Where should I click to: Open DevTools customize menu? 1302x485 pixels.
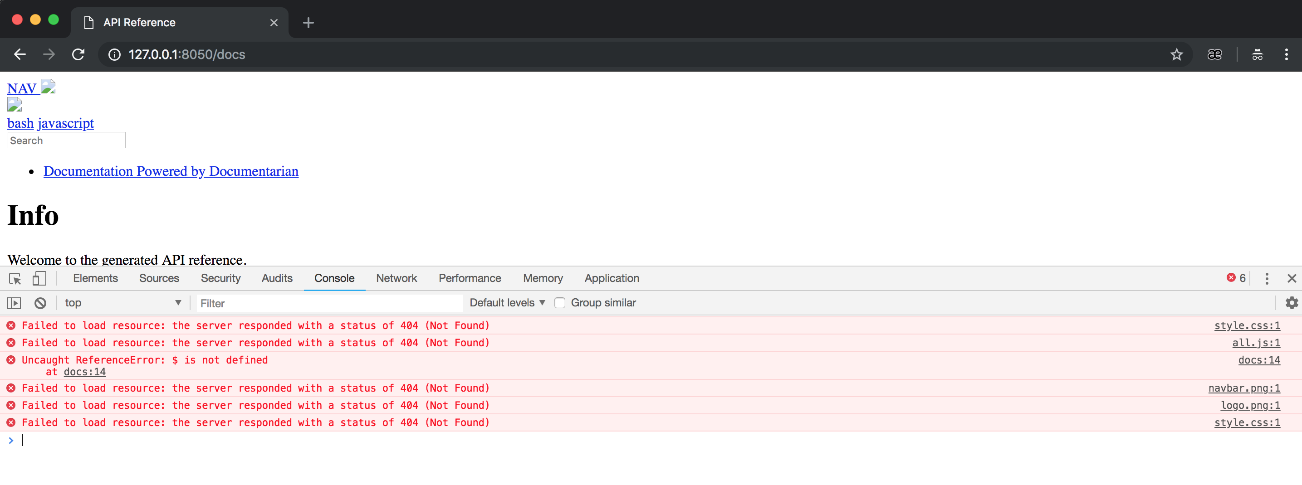[x=1267, y=278]
